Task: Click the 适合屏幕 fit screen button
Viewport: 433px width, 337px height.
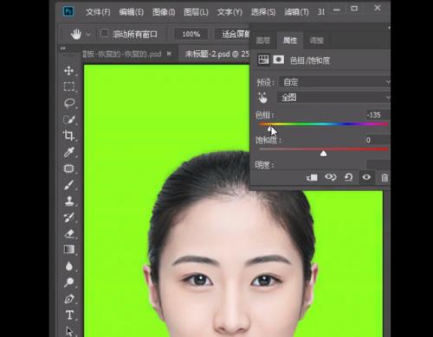Action: tap(233, 35)
